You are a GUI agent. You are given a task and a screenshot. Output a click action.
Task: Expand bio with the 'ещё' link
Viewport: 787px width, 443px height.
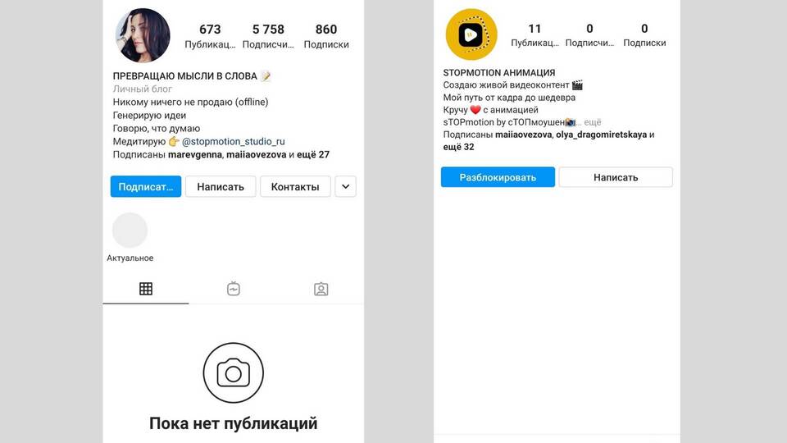(592, 122)
